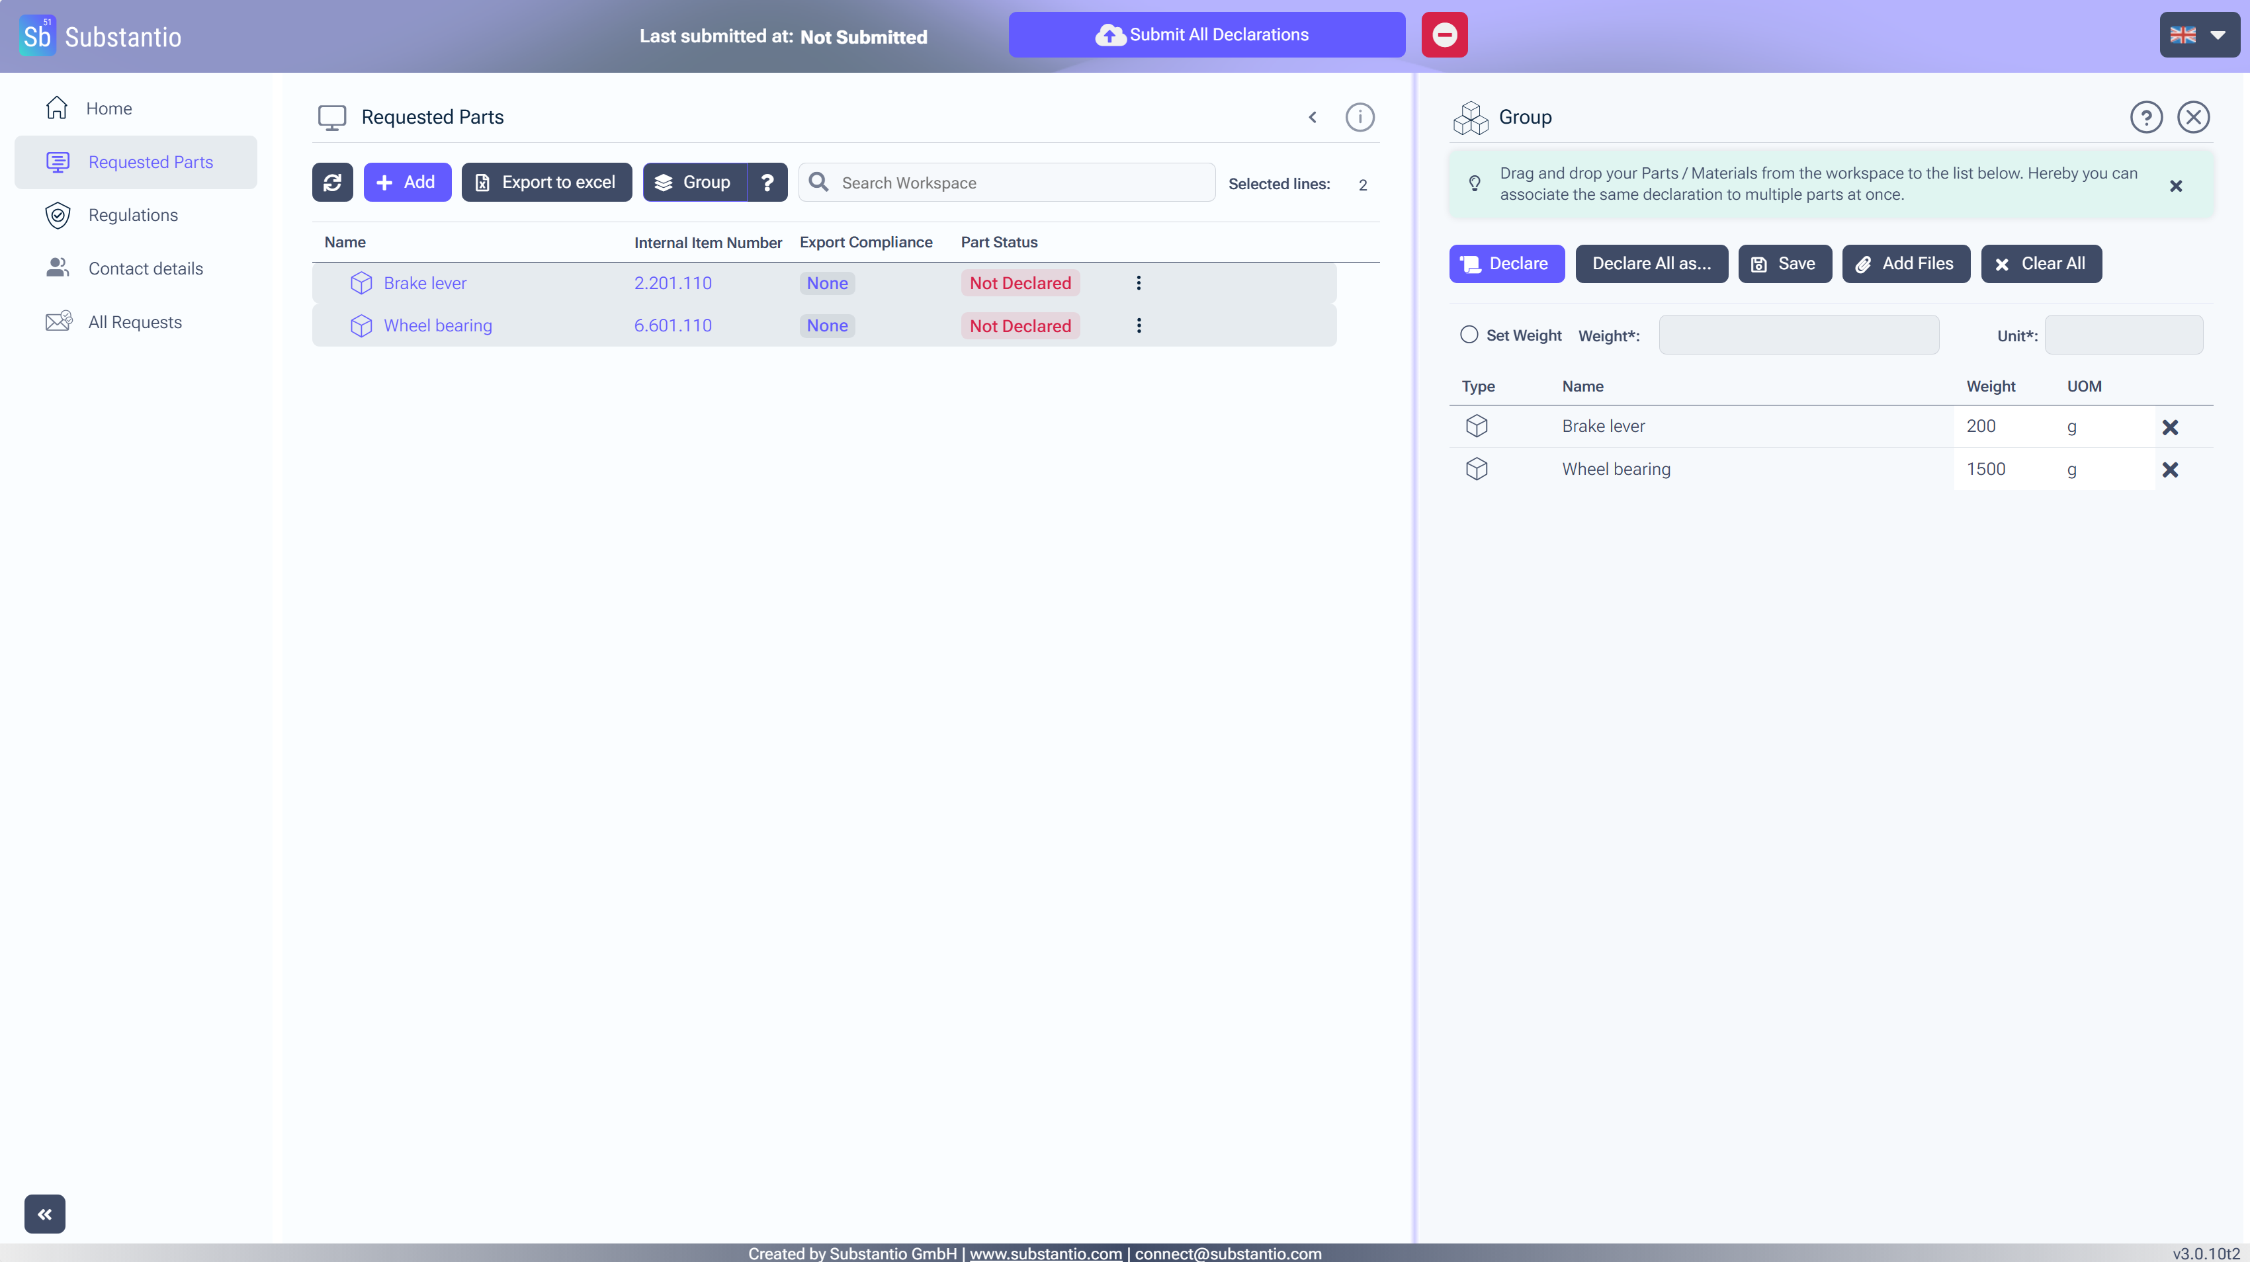Open All Requests in sidebar

coord(134,322)
